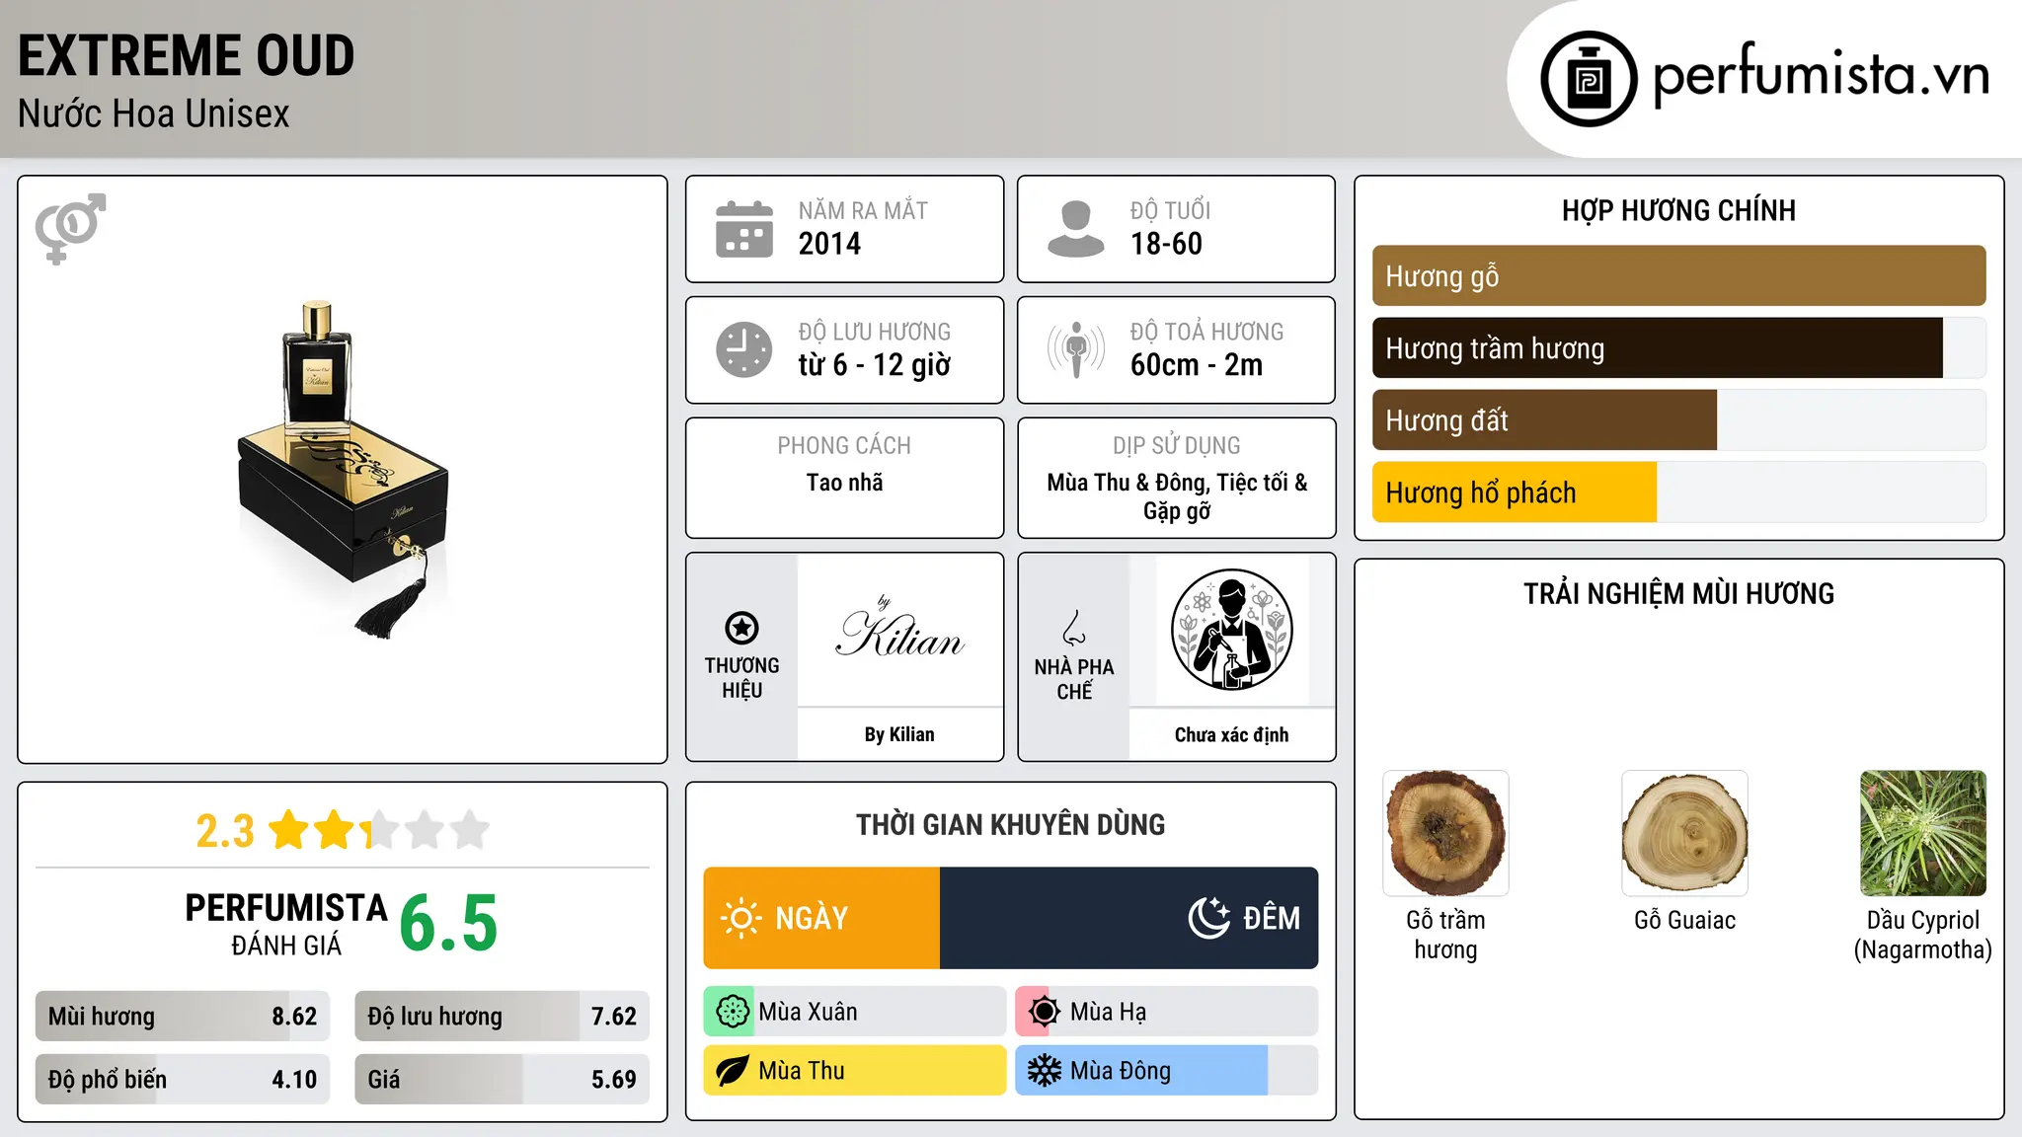Viewport: 2022px width, 1137px height.
Task: Click the star badge icon above Thương hiệu
Action: point(741,628)
